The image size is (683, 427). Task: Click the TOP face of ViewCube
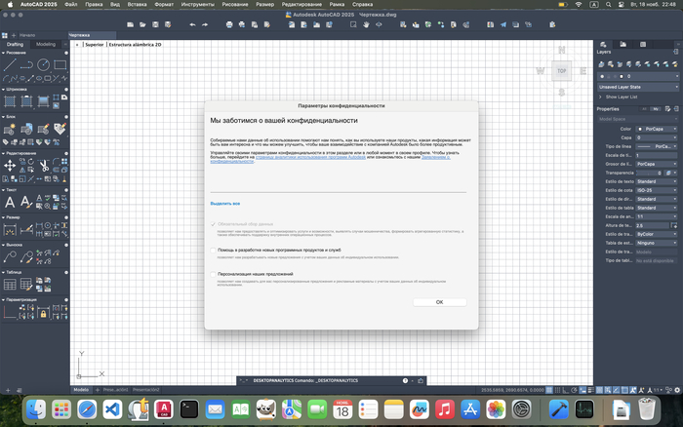pyautogui.click(x=561, y=71)
